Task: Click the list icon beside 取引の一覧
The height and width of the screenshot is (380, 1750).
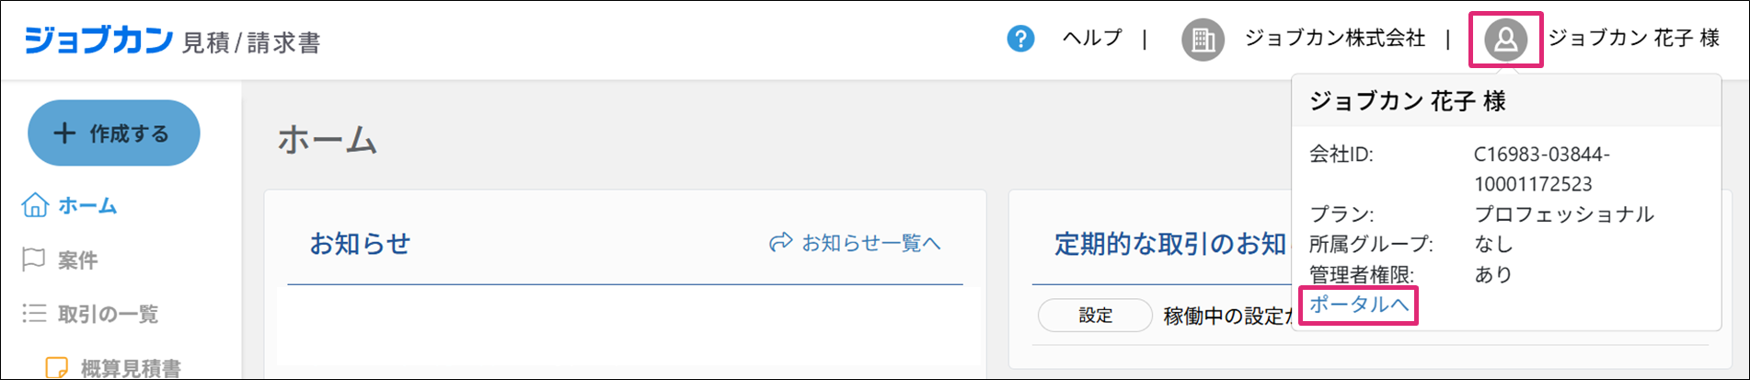Action: (34, 314)
